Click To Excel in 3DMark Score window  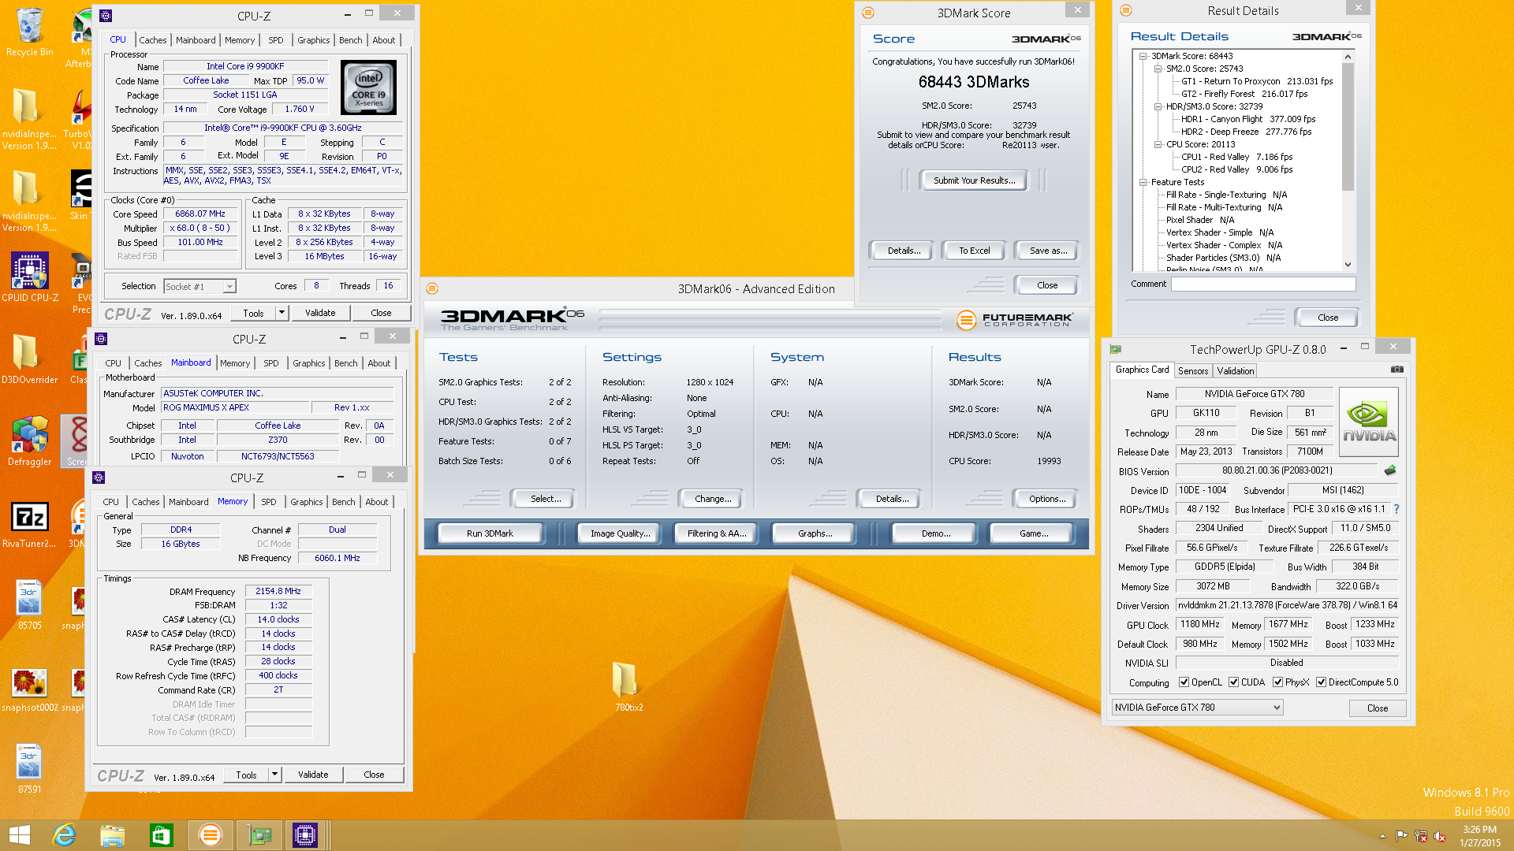tap(974, 251)
